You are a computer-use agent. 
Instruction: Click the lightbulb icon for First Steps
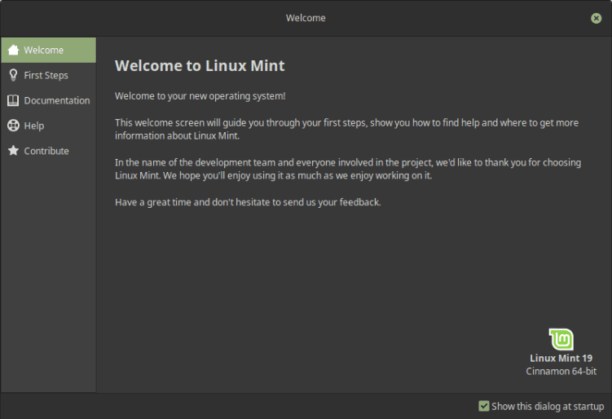coord(13,75)
